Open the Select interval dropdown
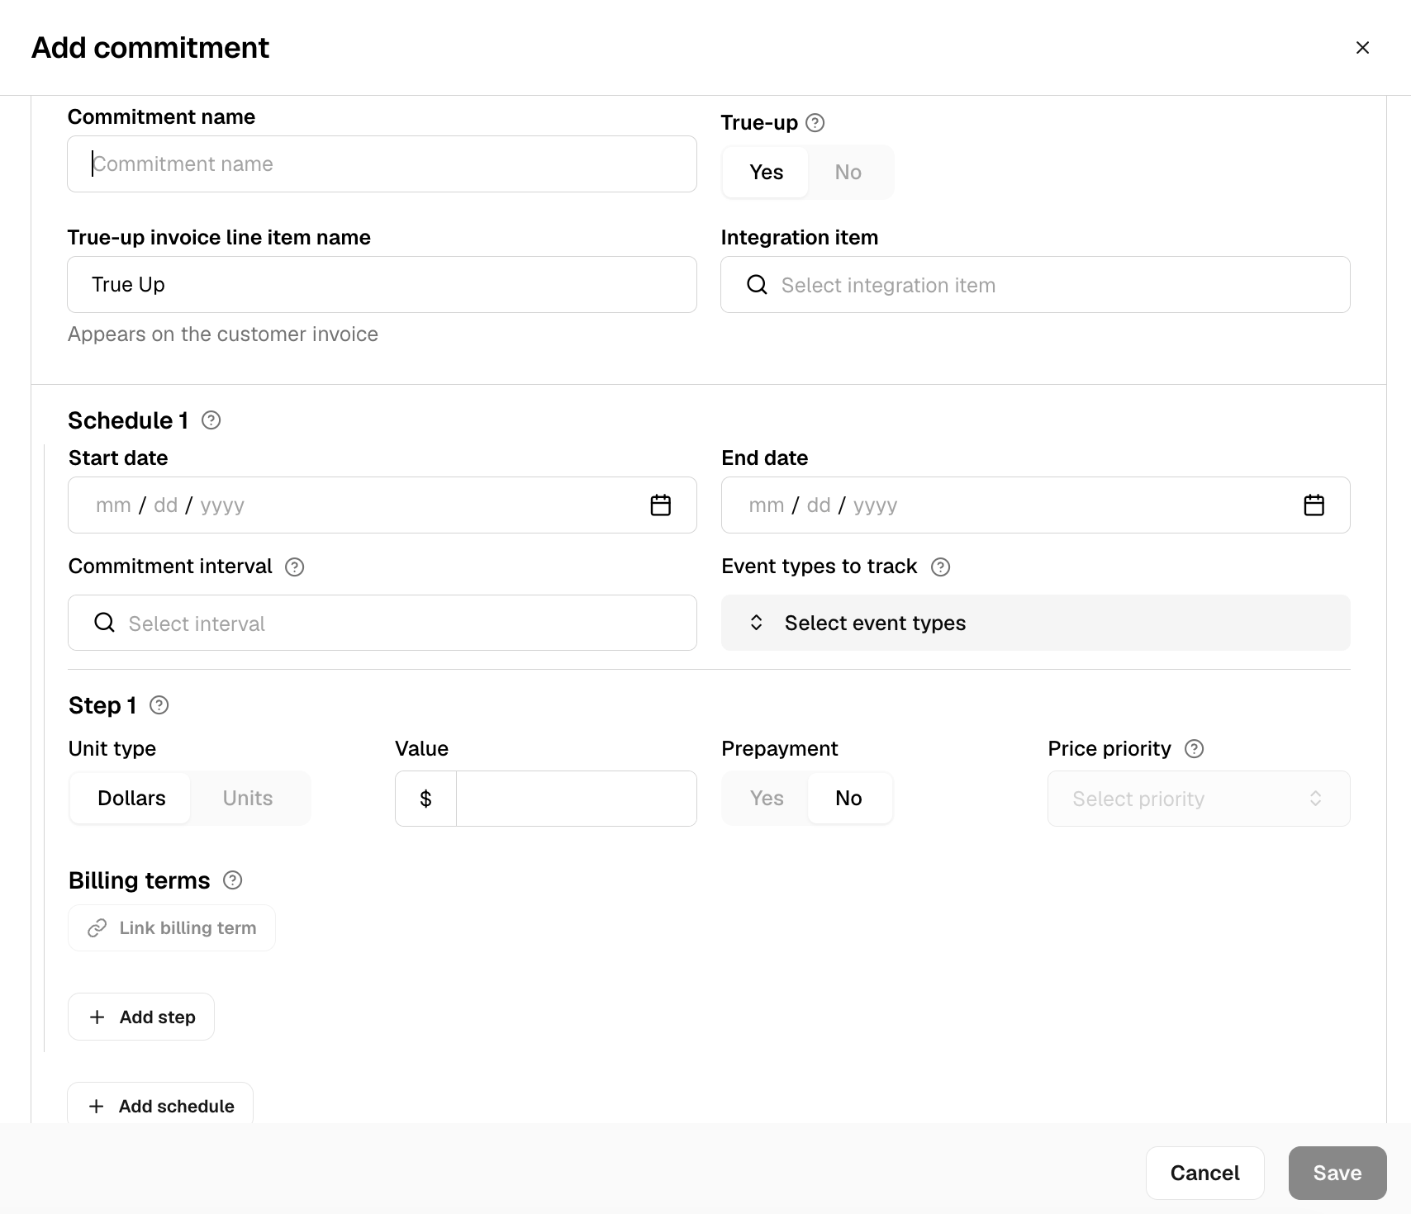Image resolution: width=1411 pixels, height=1214 pixels. pos(382,623)
